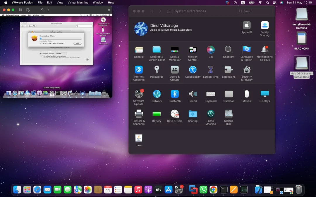Open General preferences pane
The image size is (316, 197).
click(139, 52)
